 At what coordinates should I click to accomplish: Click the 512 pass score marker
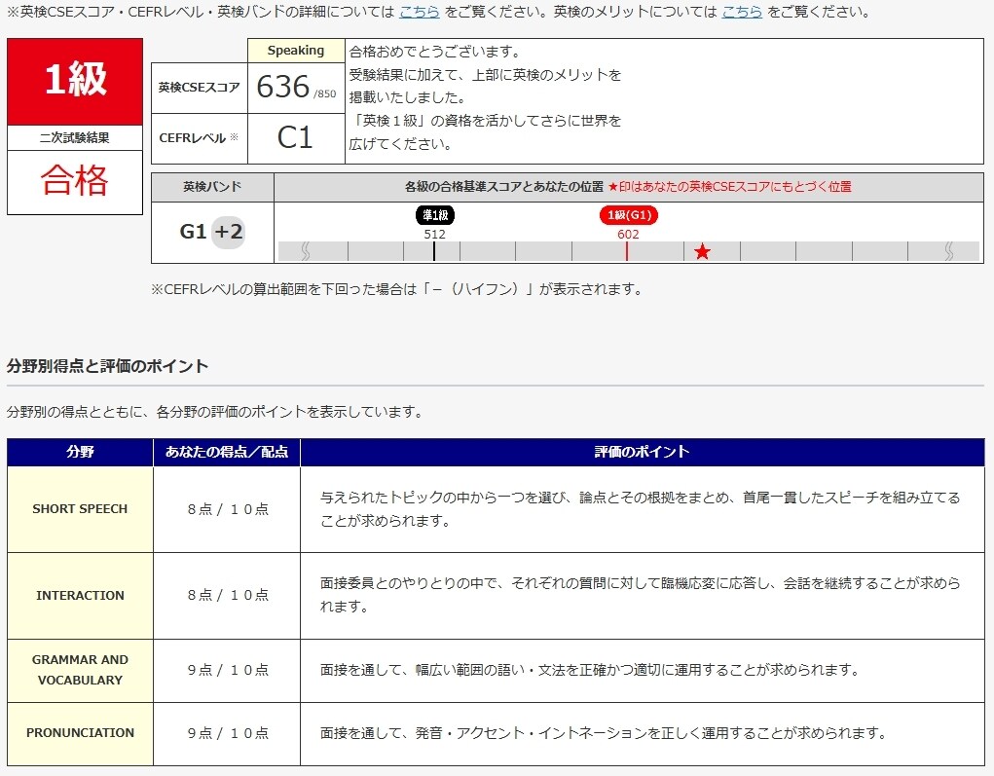tap(435, 234)
